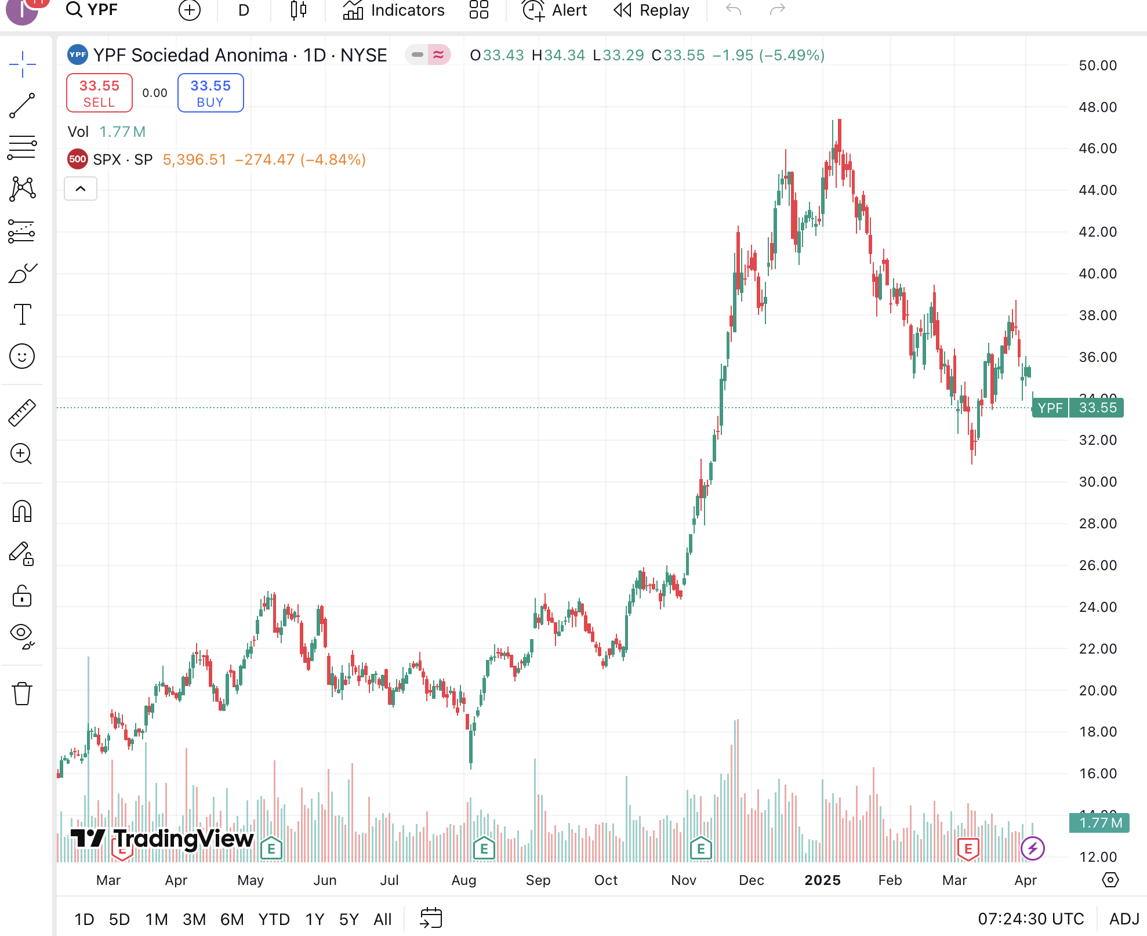Click the 33.55 SELL button
The width and height of the screenshot is (1147, 936).
[x=99, y=93]
